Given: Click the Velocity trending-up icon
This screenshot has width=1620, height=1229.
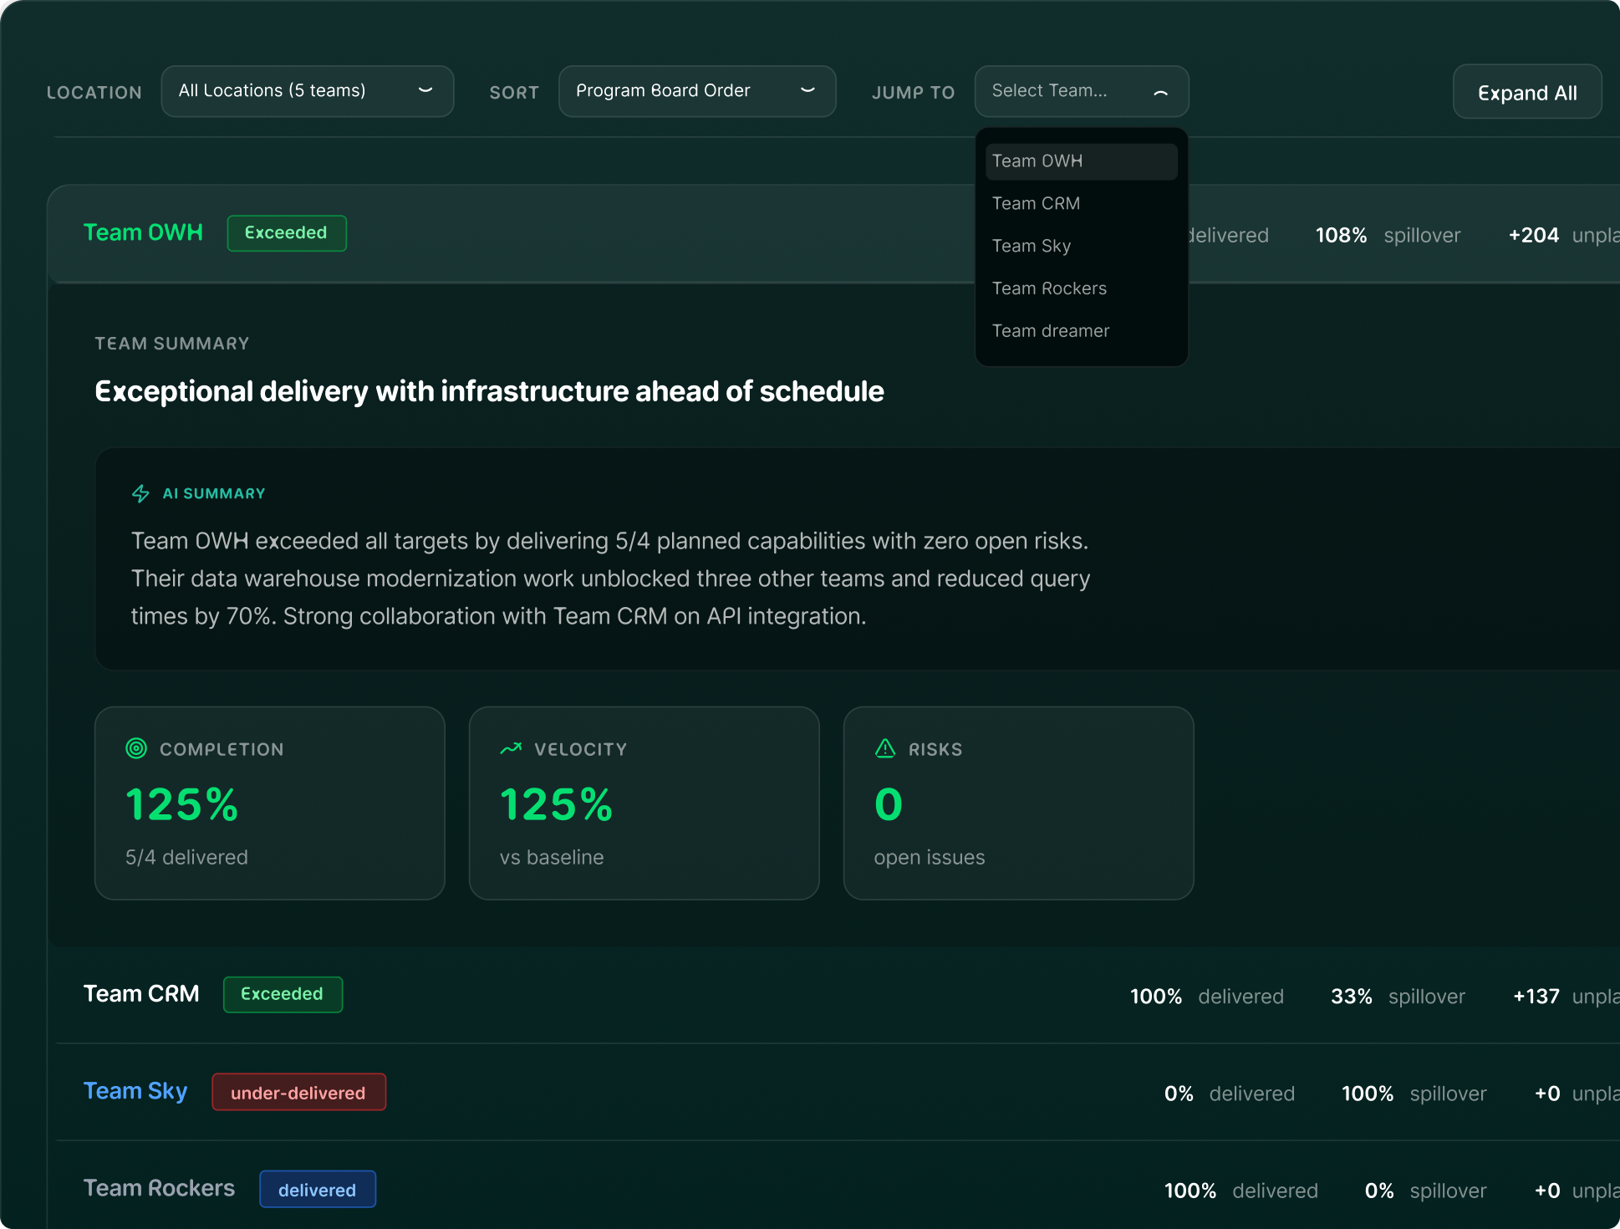Looking at the screenshot, I should click(x=511, y=748).
